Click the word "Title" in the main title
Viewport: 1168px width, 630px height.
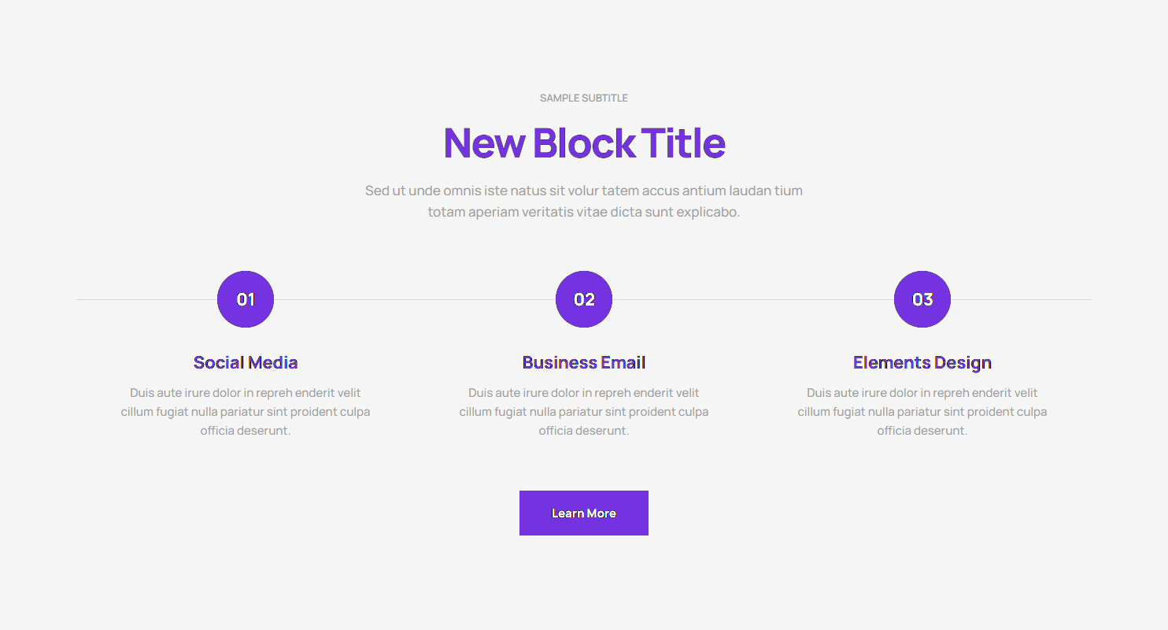(683, 143)
